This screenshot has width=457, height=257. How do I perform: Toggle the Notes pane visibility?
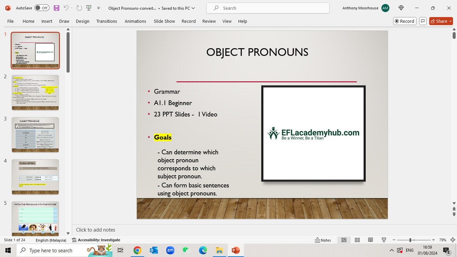[323, 240]
